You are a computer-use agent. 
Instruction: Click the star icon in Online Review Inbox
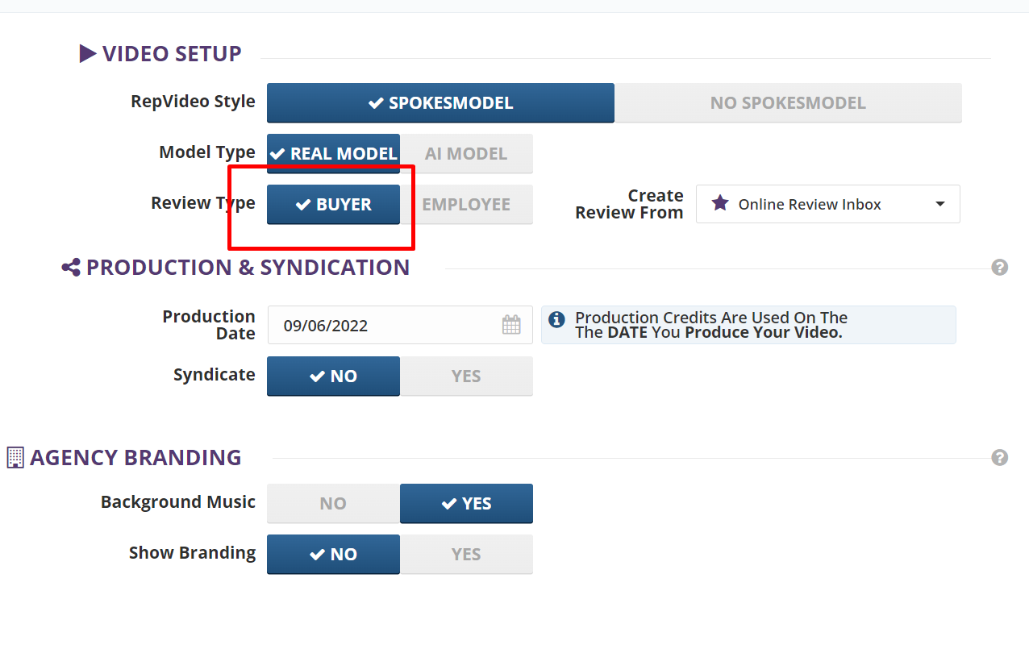click(720, 204)
